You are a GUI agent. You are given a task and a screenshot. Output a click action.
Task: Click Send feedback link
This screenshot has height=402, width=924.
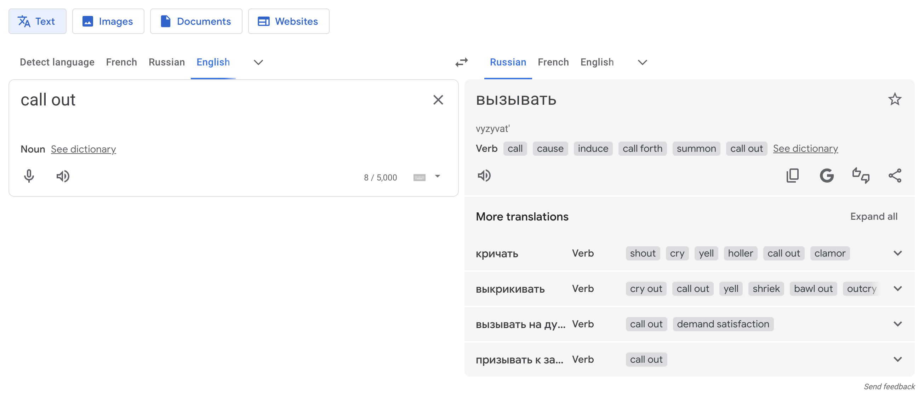coord(889,386)
